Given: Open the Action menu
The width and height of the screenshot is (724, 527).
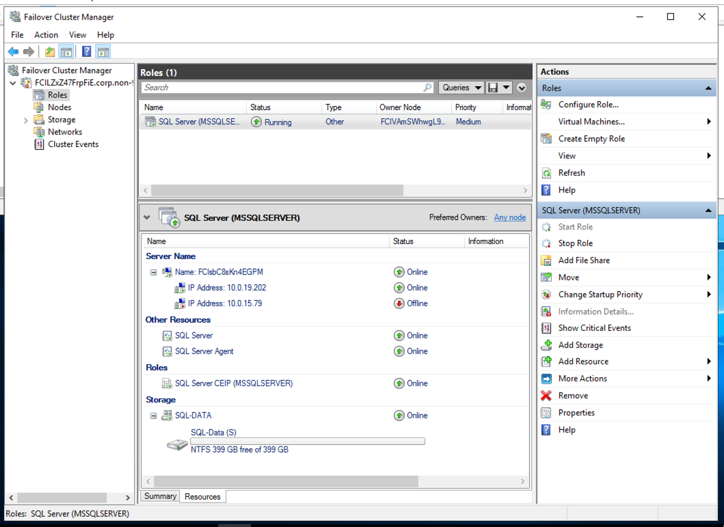Looking at the screenshot, I should [x=46, y=35].
